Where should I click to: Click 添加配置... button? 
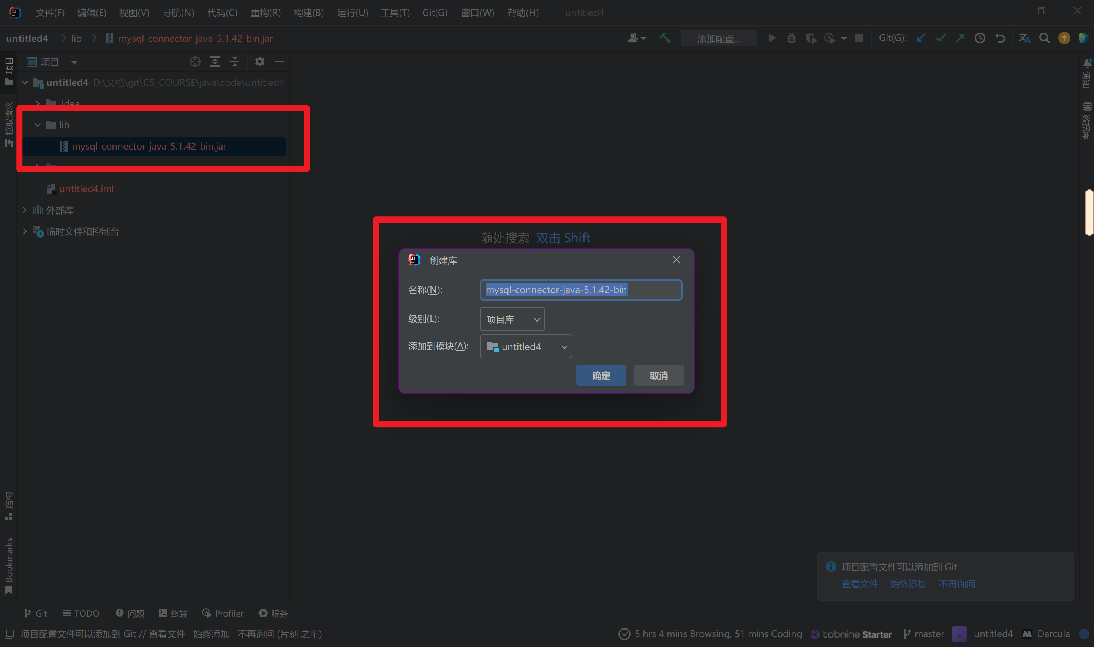(719, 38)
